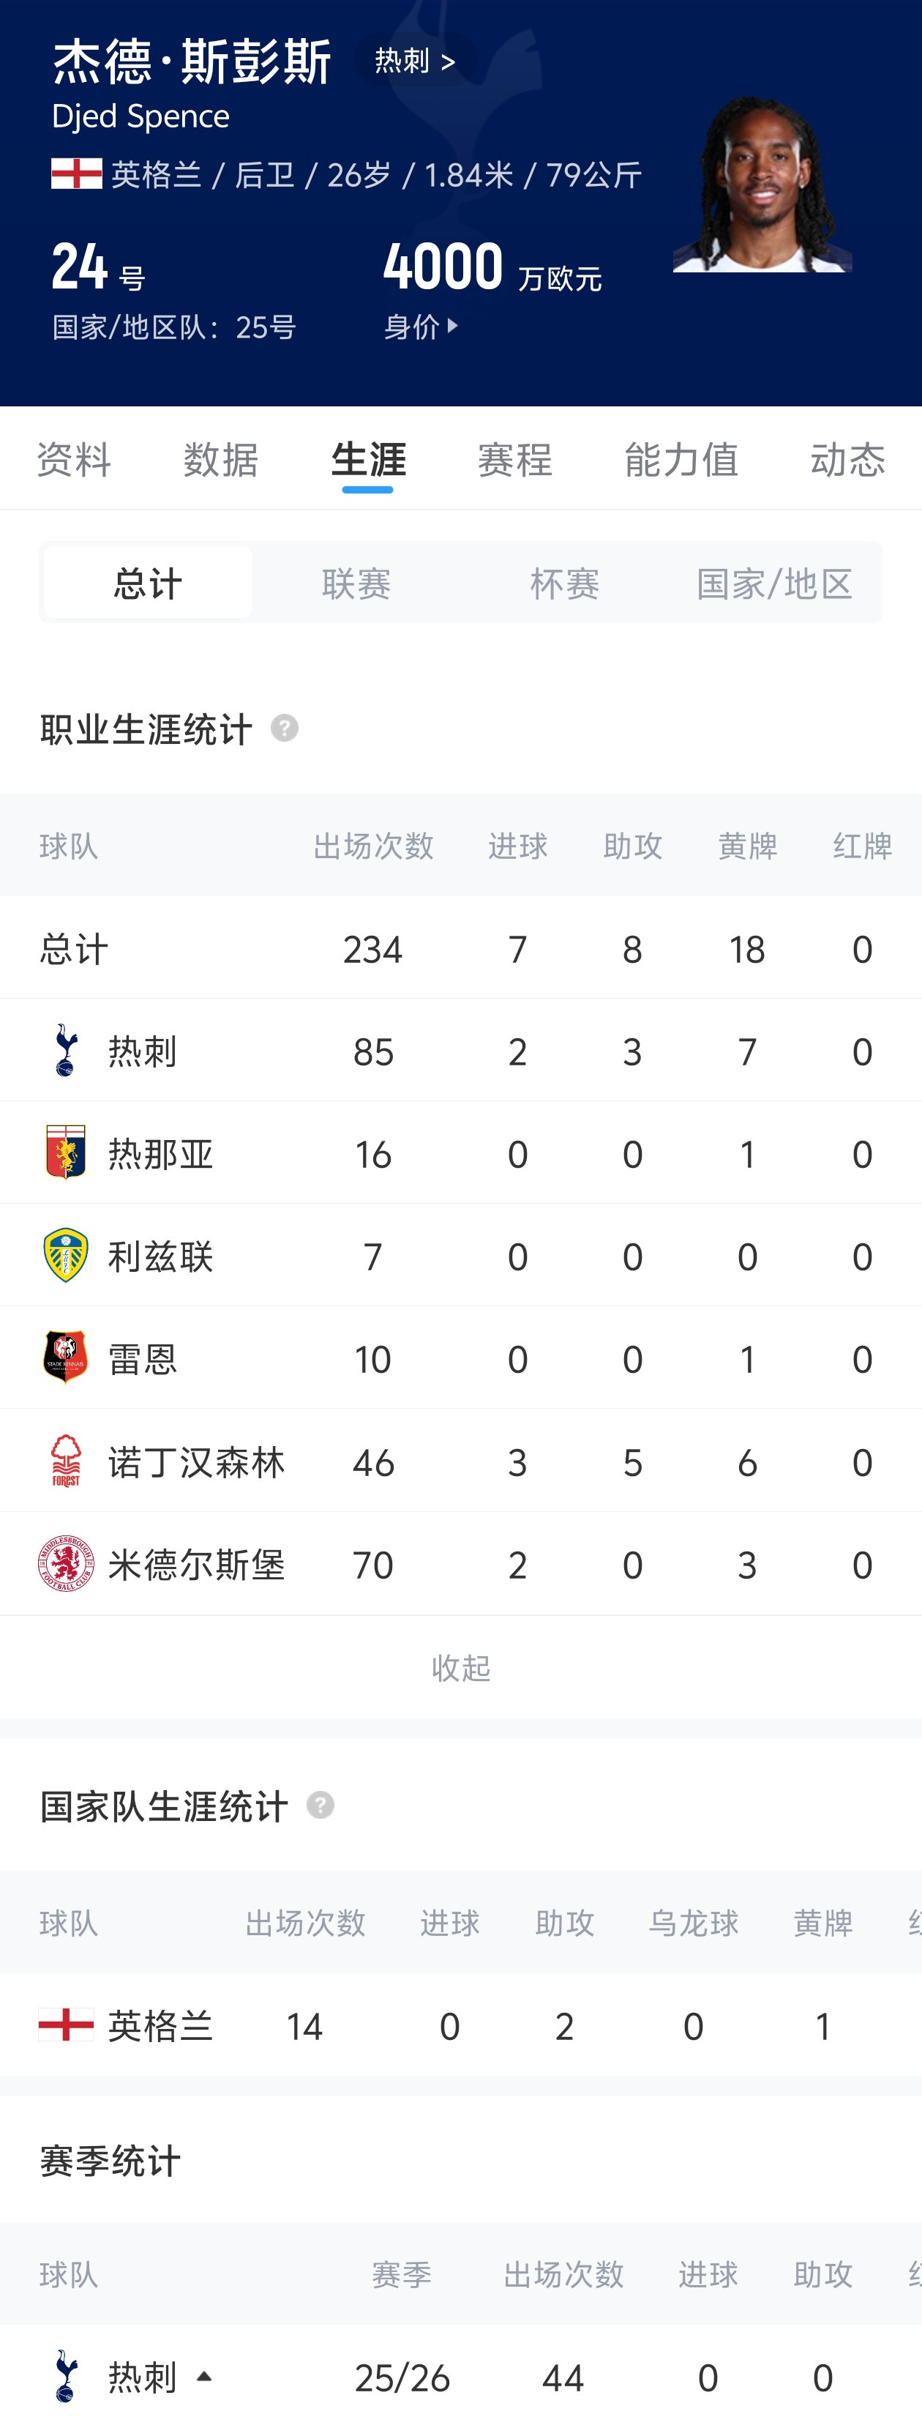Tap the England flag in national team row

tap(66, 2025)
